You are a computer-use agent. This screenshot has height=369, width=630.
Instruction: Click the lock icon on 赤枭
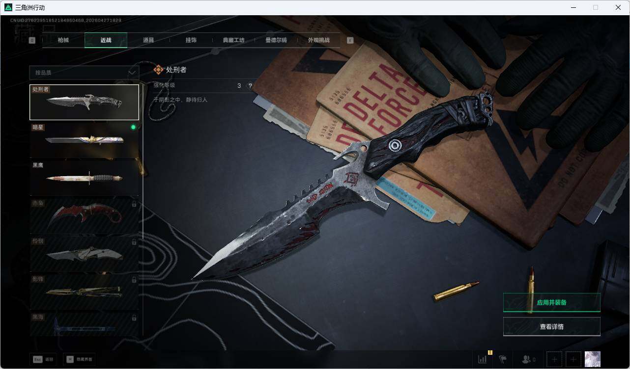(x=134, y=204)
